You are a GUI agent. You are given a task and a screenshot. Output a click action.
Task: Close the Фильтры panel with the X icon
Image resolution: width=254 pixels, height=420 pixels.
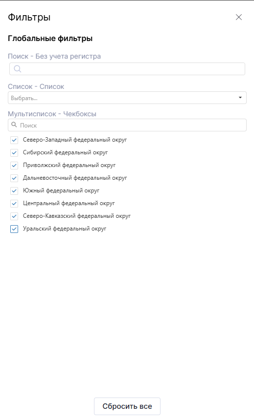tap(239, 17)
